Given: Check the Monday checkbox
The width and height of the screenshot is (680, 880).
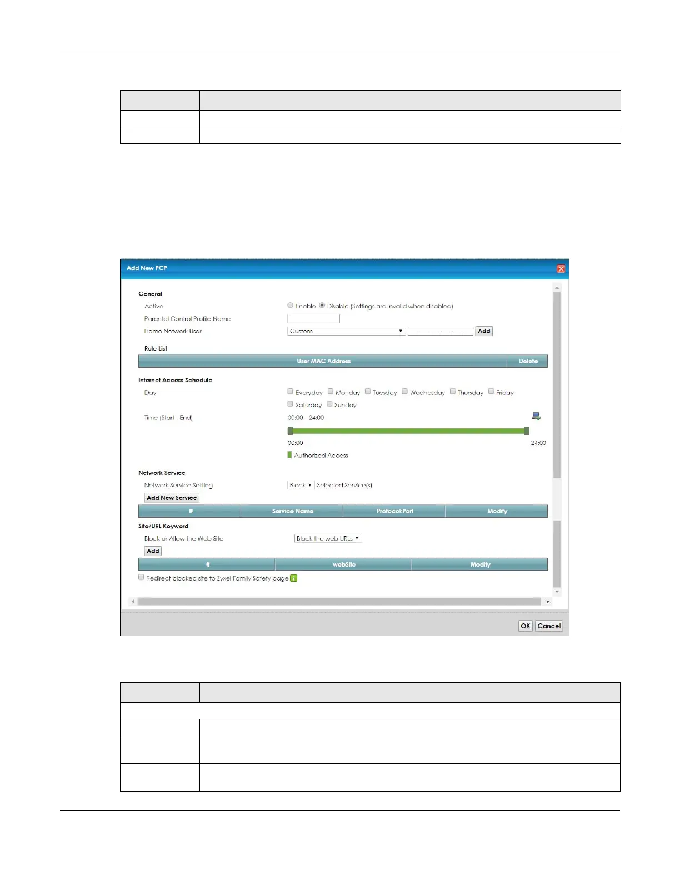Looking at the screenshot, I should point(331,392).
